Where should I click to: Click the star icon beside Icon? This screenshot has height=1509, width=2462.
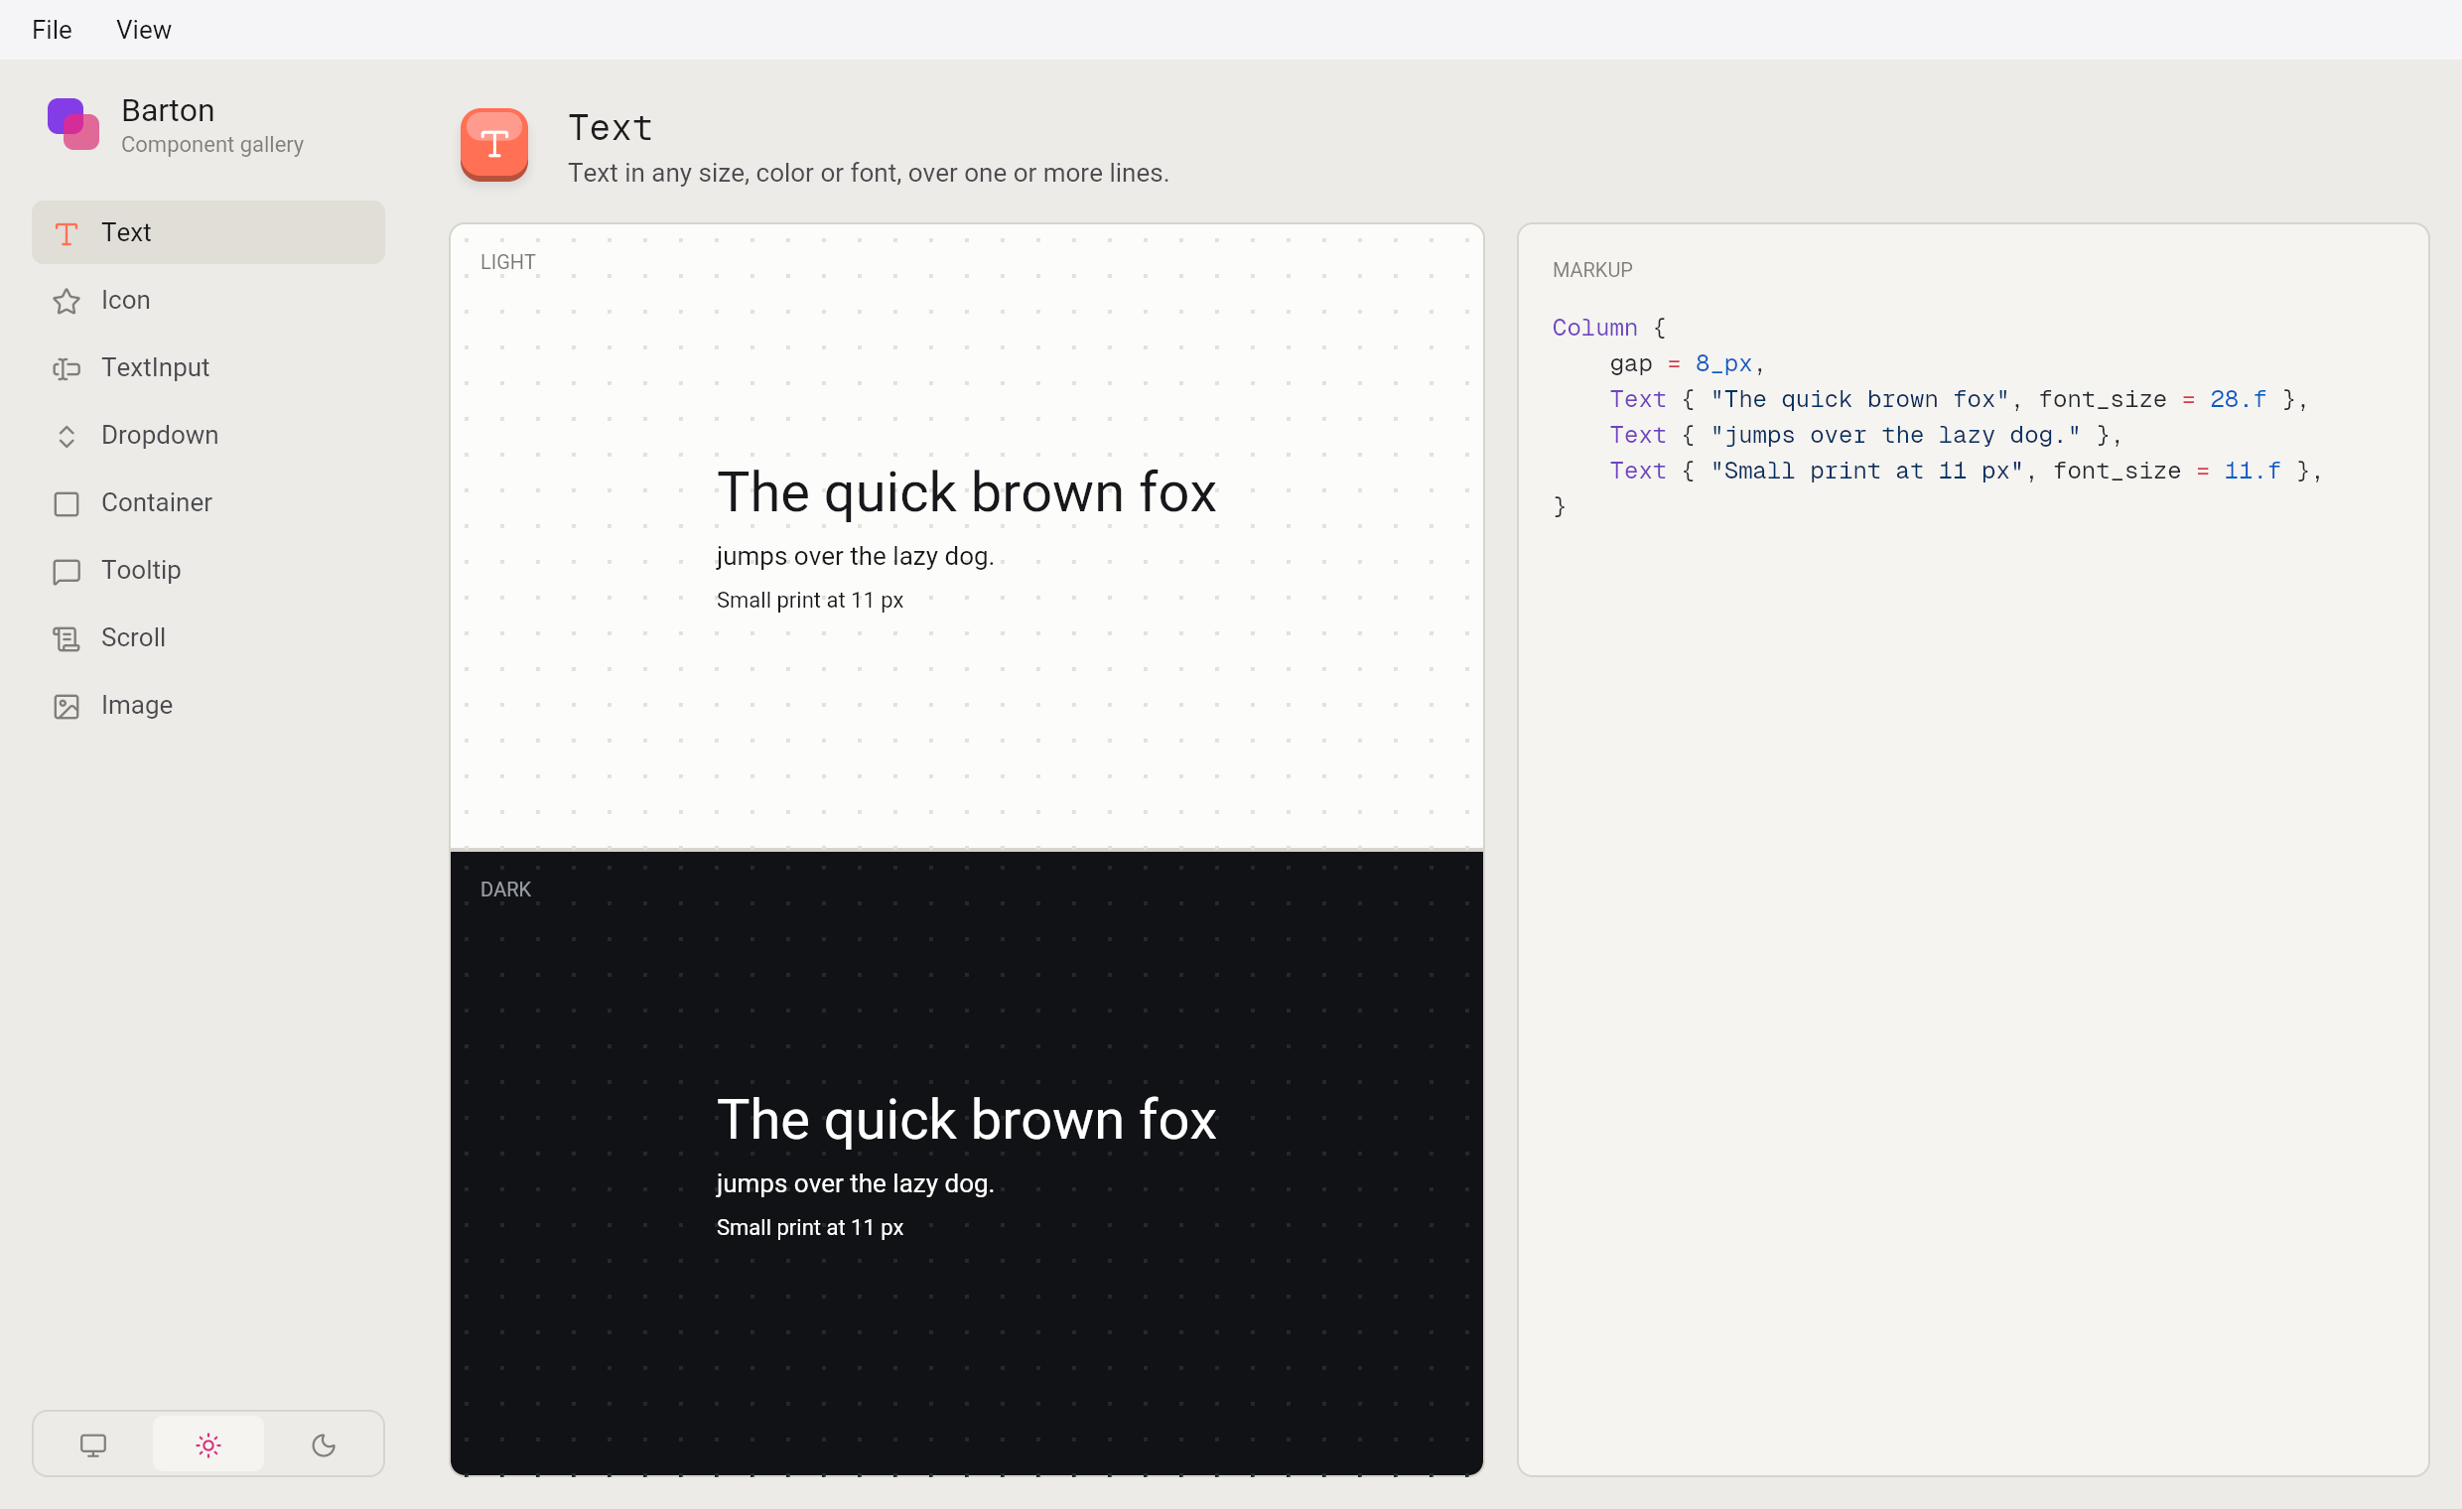66,301
